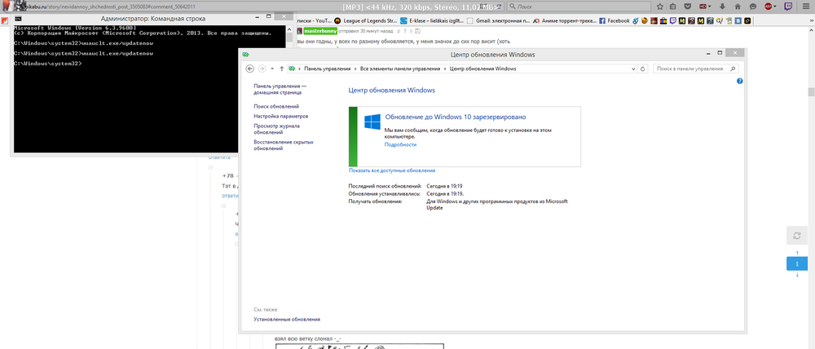This screenshot has height=349, width=815.
Task: Click the Подробности link
Action: (x=400, y=144)
